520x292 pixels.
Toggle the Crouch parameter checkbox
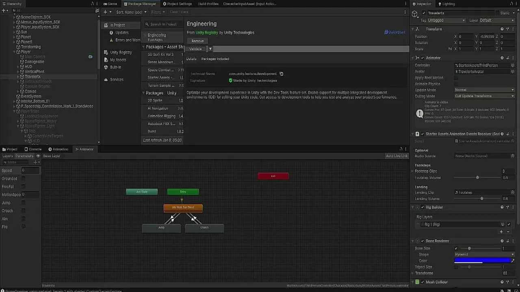coord(23,210)
